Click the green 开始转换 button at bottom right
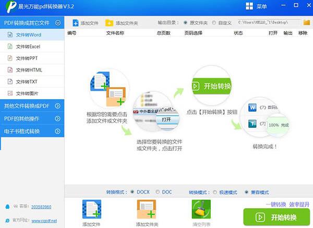 coord(276,217)
